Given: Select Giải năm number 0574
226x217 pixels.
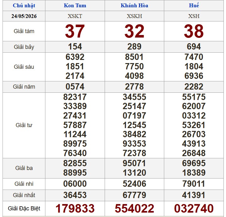Looking at the screenshot, I should [x=75, y=87].
